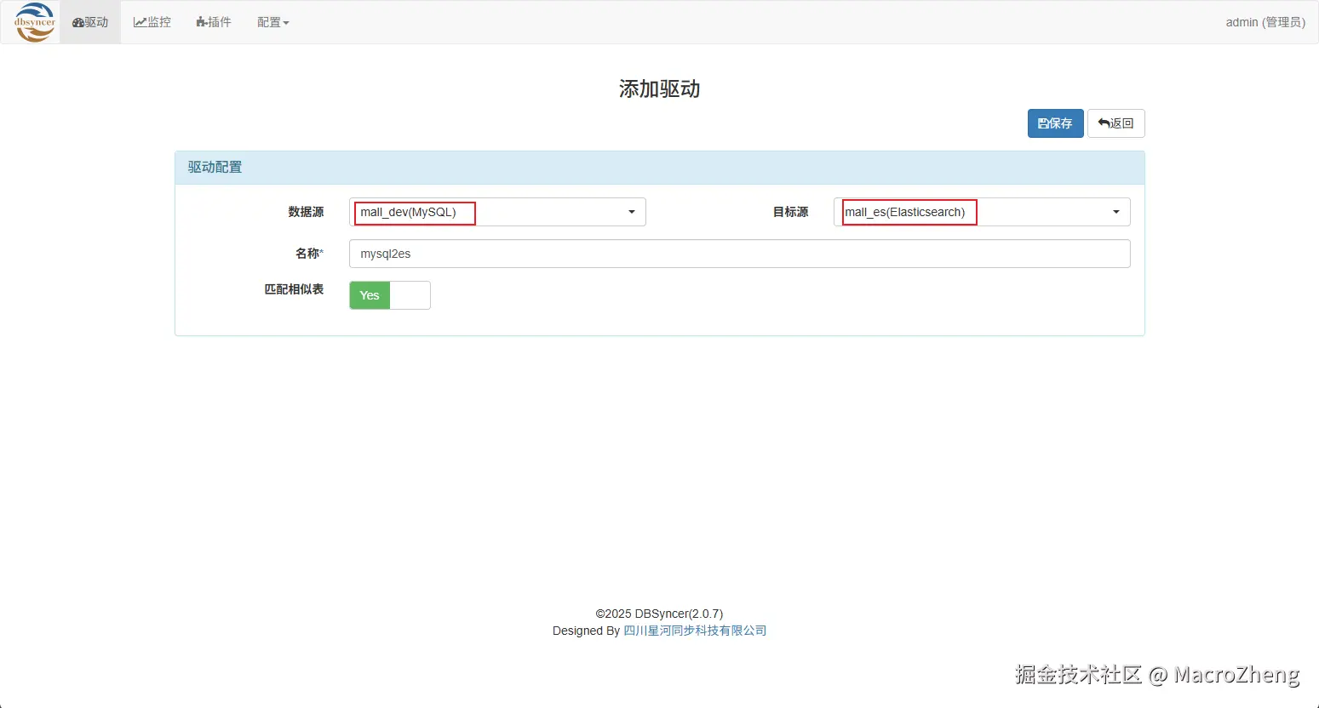1319x708 pixels.
Task: Open the 数据源 mall_dev(MySQL) dropdown
Action: click(x=497, y=212)
